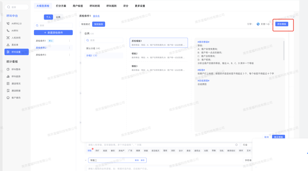Open the three-dot menu for 质检条件1

pyautogui.click(x=69, y=41)
